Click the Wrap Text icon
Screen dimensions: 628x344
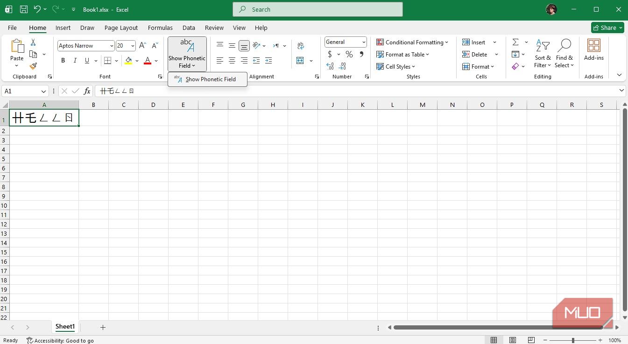pyautogui.click(x=300, y=46)
